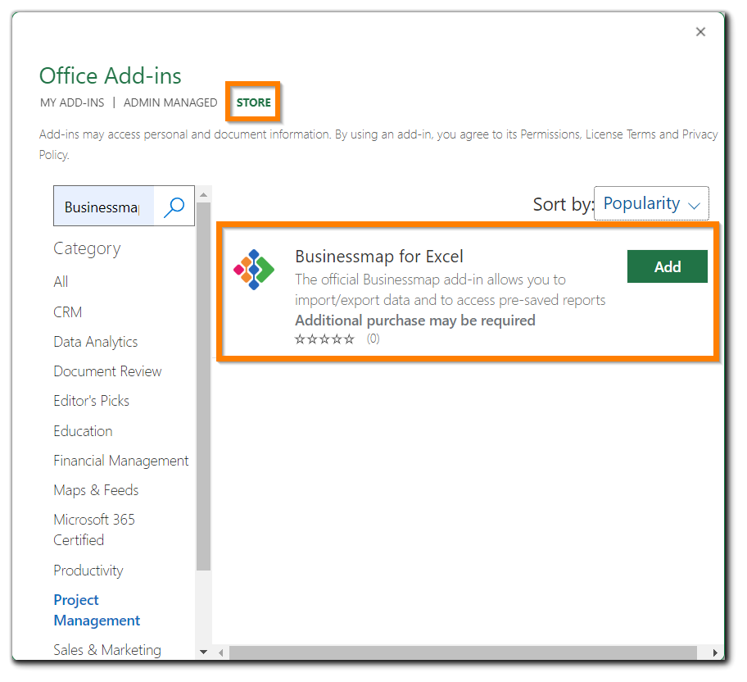Open the Businessmap for Excel title link
This screenshot has width=747, height=682.
pos(379,257)
